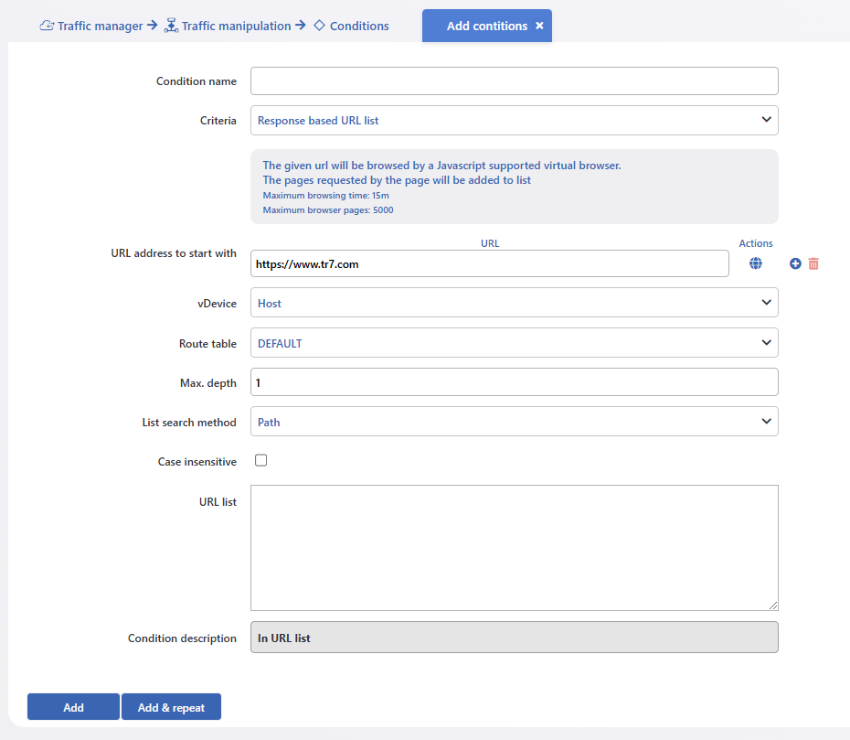Expand the vDevice Host dropdown
The image size is (850, 740).
[514, 303]
